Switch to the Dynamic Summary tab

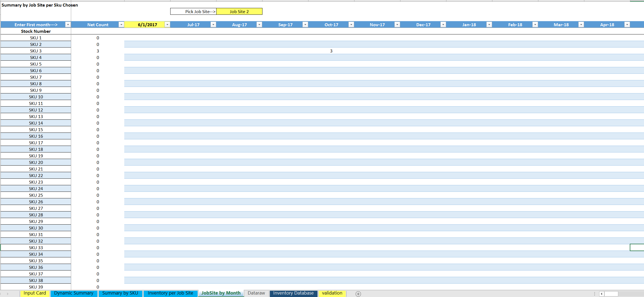[x=74, y=293]
